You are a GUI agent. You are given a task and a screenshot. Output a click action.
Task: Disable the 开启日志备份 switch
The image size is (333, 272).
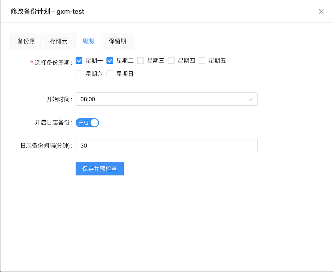[x=87, y=123]
